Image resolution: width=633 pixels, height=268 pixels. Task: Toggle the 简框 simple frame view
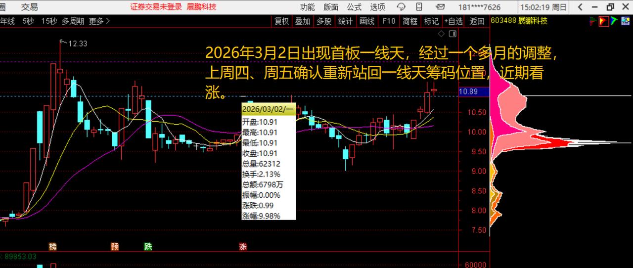pyautogui.click(x=410, y=21)
